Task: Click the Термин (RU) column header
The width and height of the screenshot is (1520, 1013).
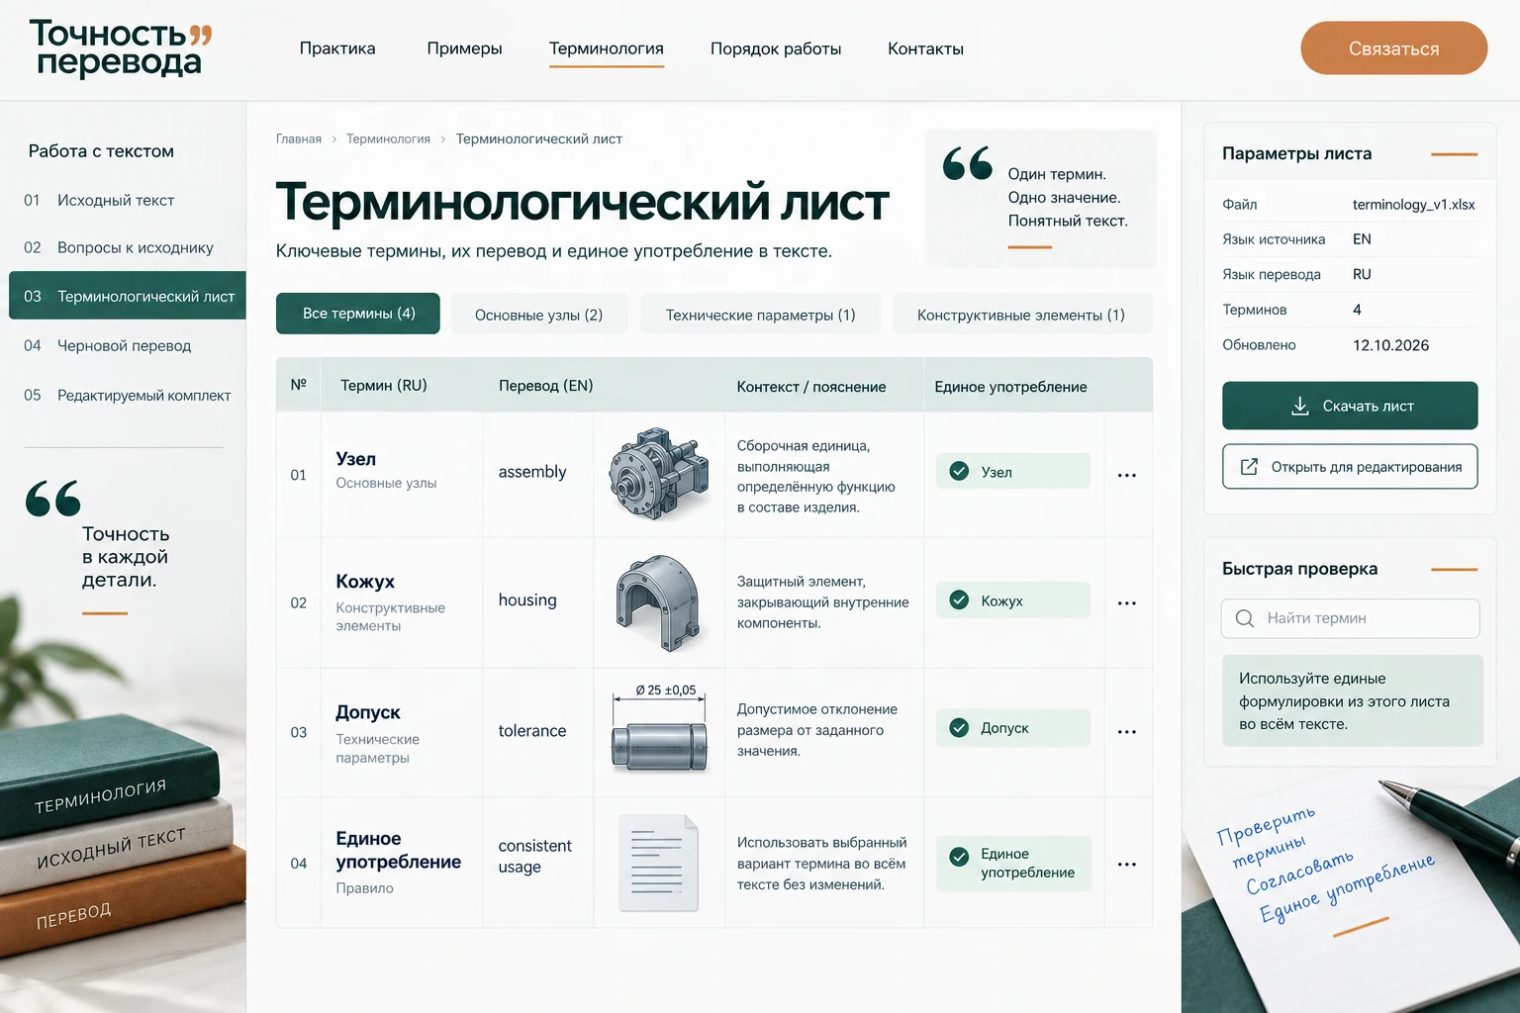Action: [384, 386]
